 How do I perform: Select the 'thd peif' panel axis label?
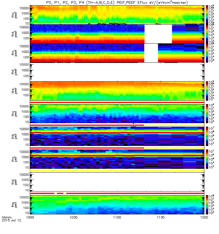[14, 182]
